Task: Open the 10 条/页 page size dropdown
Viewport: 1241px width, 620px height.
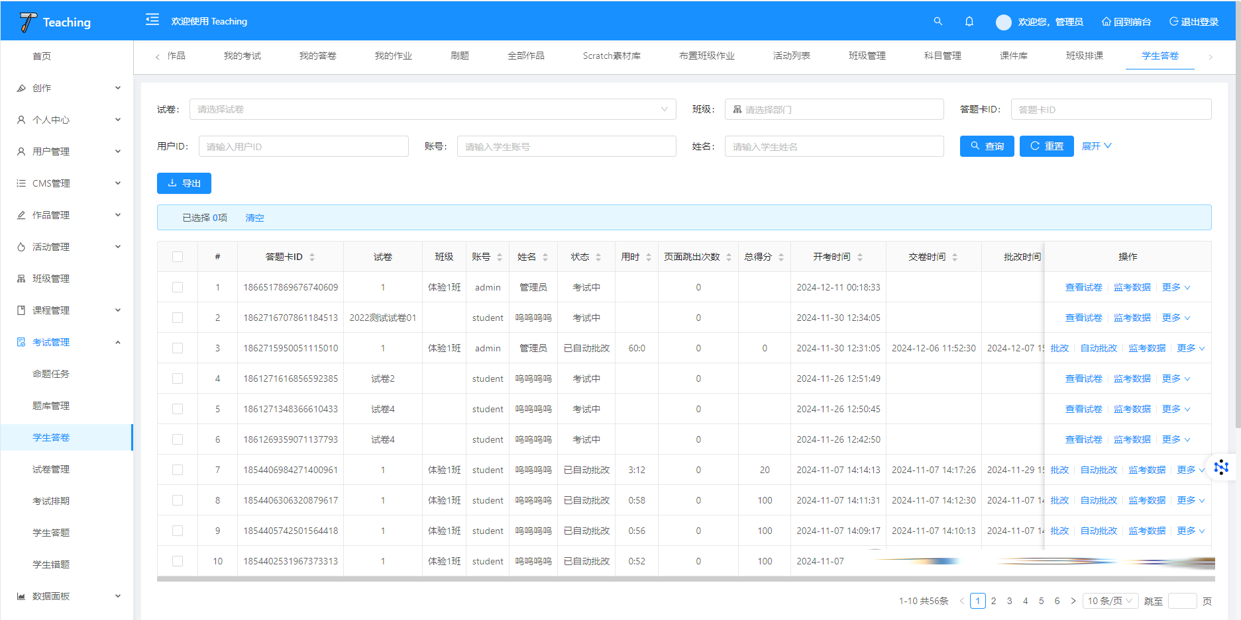Action: tap(1110, 601)
